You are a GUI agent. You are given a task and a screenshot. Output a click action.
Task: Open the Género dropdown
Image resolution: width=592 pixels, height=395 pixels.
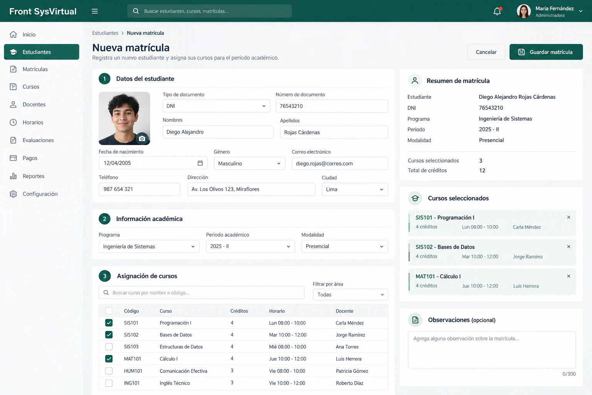point(249,164)
